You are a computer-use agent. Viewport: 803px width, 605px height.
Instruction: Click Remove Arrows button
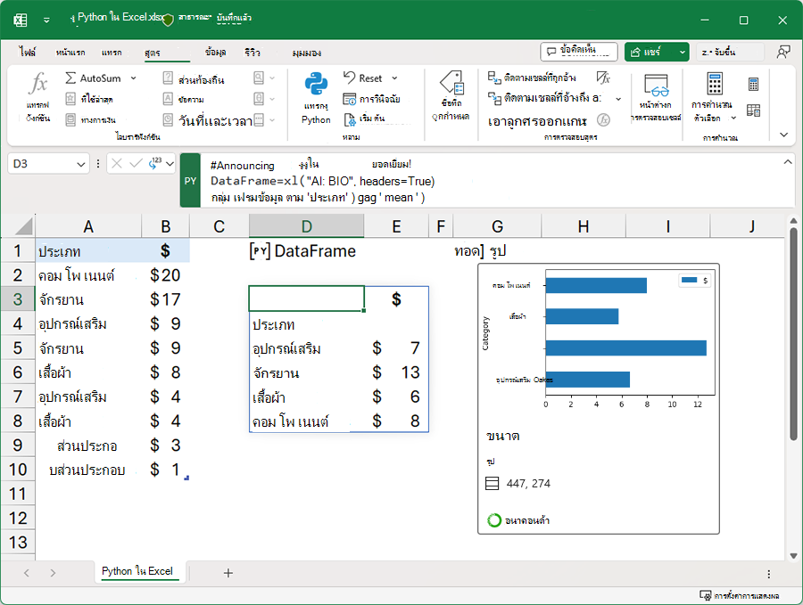pos(537,121)
